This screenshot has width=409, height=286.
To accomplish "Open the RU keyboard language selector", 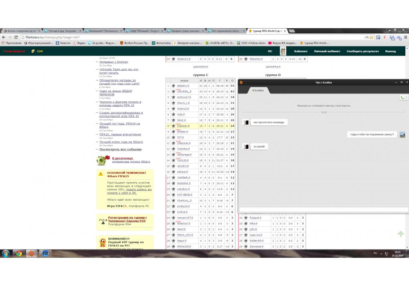I will click(x=375, y=253).
